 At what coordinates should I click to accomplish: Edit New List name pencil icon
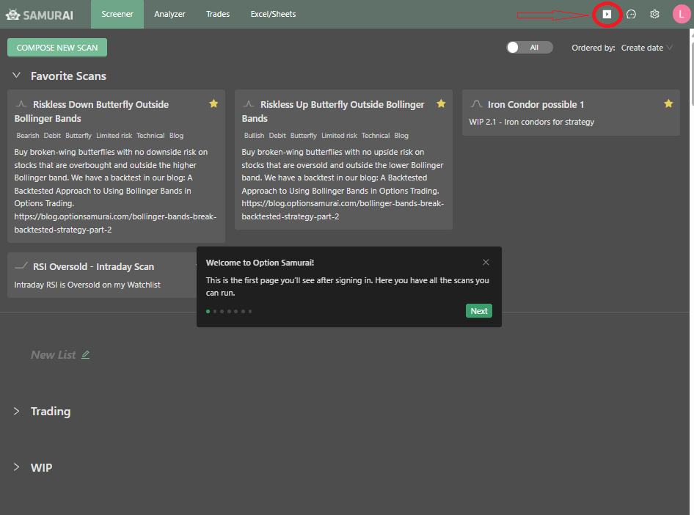(x=86, y=355)
